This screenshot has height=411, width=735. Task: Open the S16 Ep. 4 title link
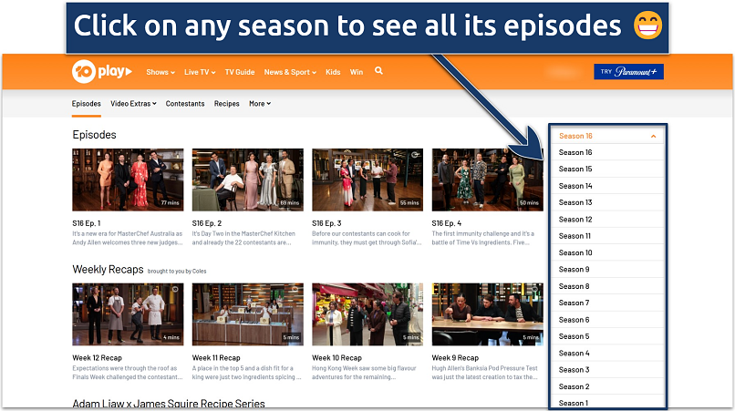point(447,223)
